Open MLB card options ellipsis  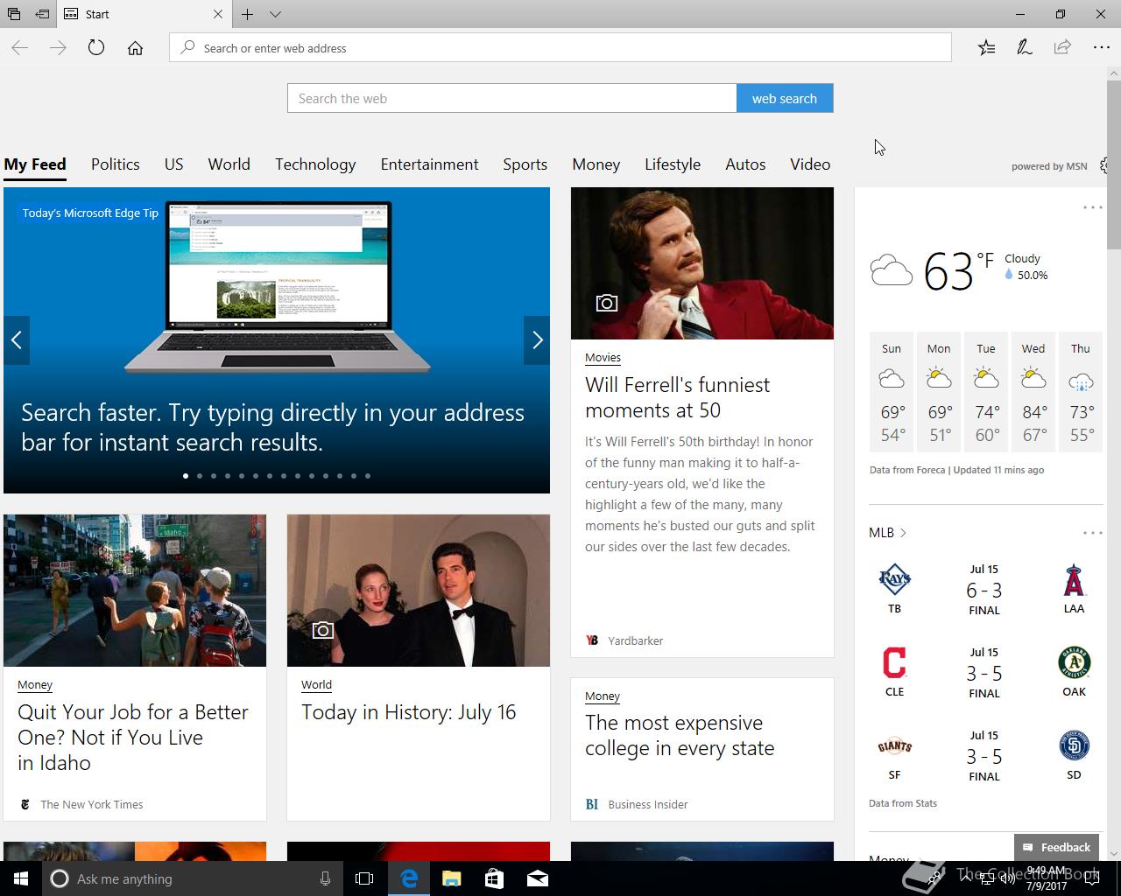point(1092,532)
